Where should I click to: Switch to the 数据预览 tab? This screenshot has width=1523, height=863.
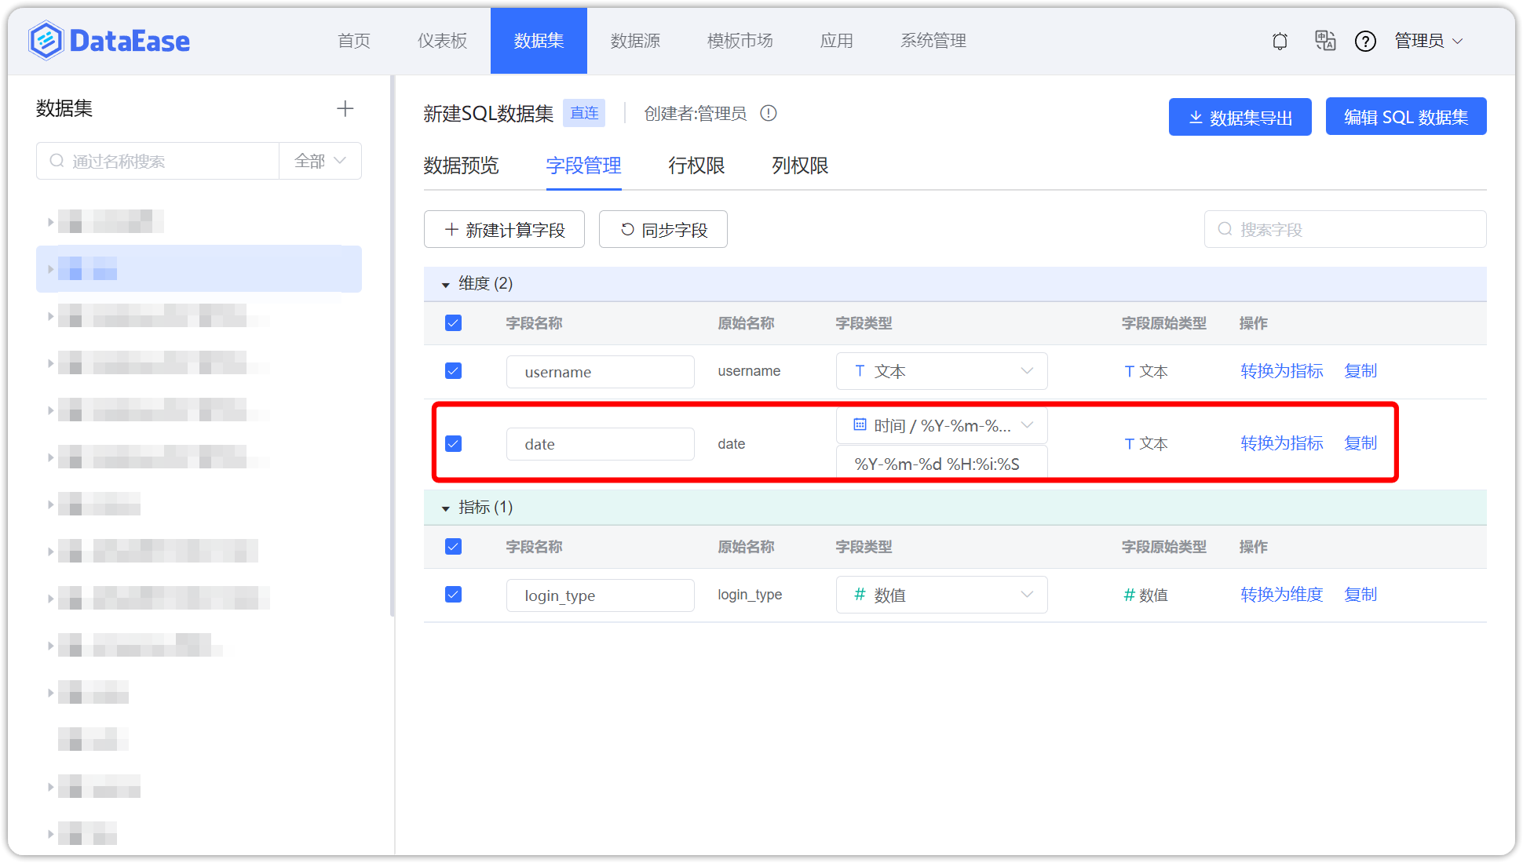click(460, 166)
